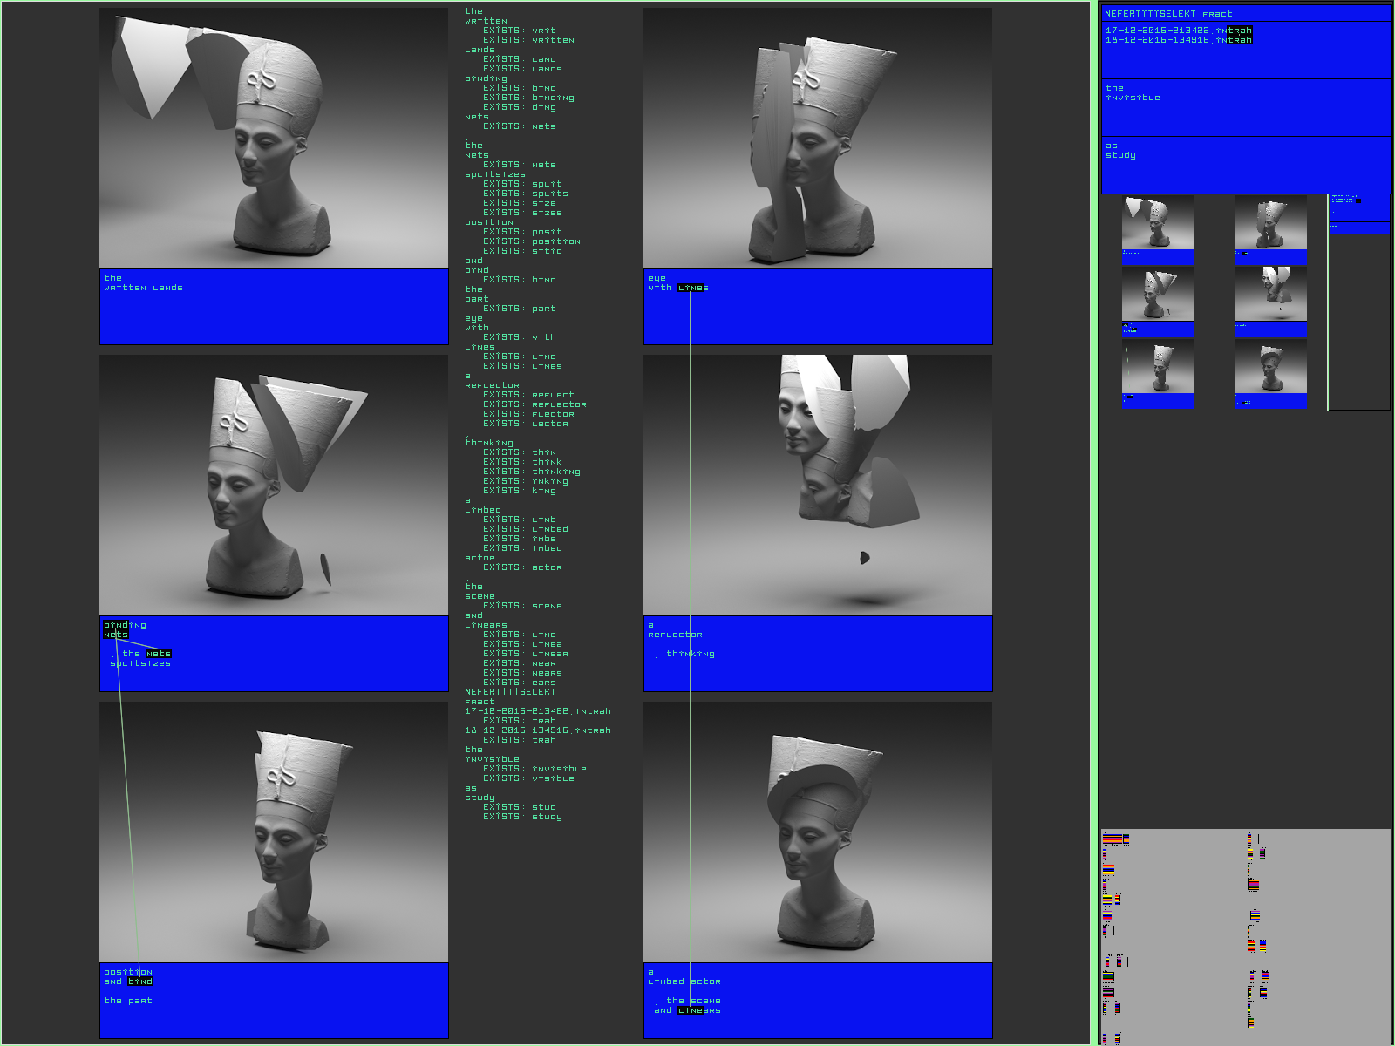Select the large render captioned 'the written lands'
This screenshot has height=1046, width=1395.
pyautogui.click(x=274, y=139)
